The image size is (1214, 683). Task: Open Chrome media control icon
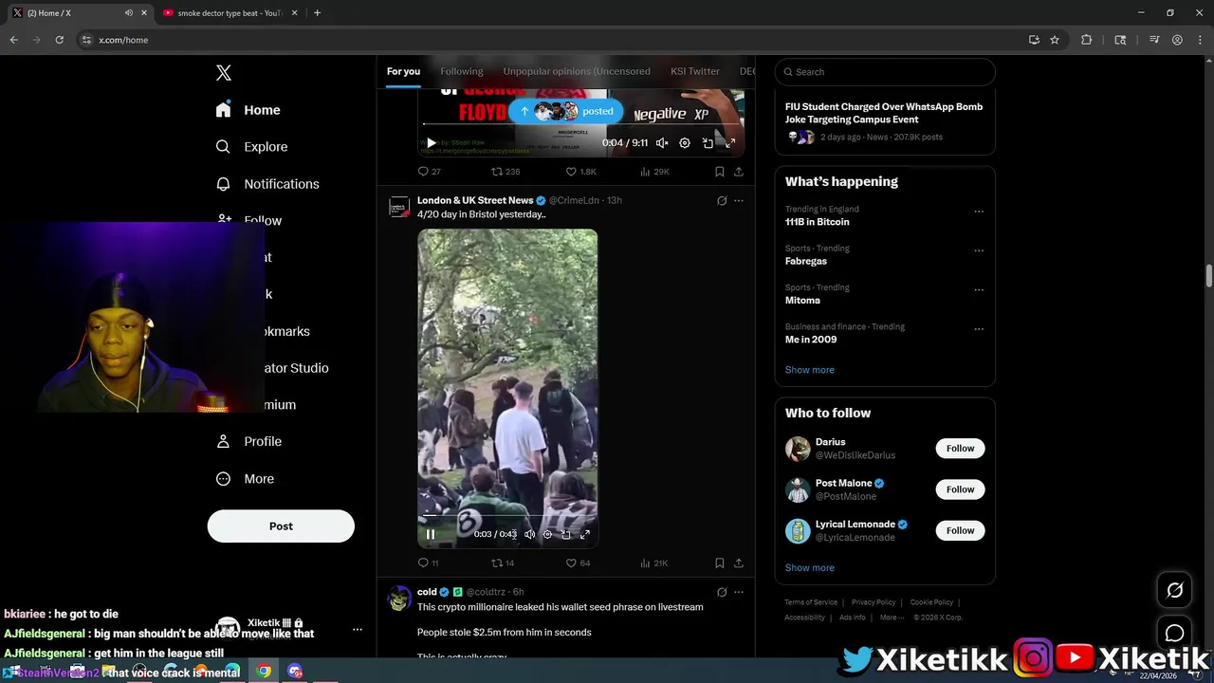click(1154, 40)
